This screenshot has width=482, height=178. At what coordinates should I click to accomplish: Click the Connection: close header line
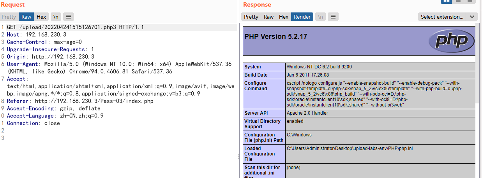click(34, 123)
